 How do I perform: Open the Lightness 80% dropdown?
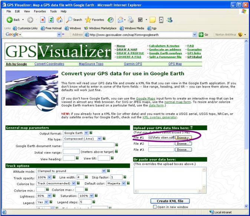(x=44, y=196)
